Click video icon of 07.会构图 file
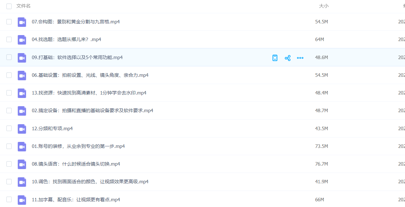The height and width of the screenshot is (207, 405). [x=22, y=22]
